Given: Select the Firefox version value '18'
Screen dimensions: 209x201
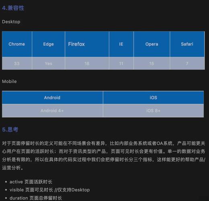Looking at the screenshot, I should click(x=87, y=64).
